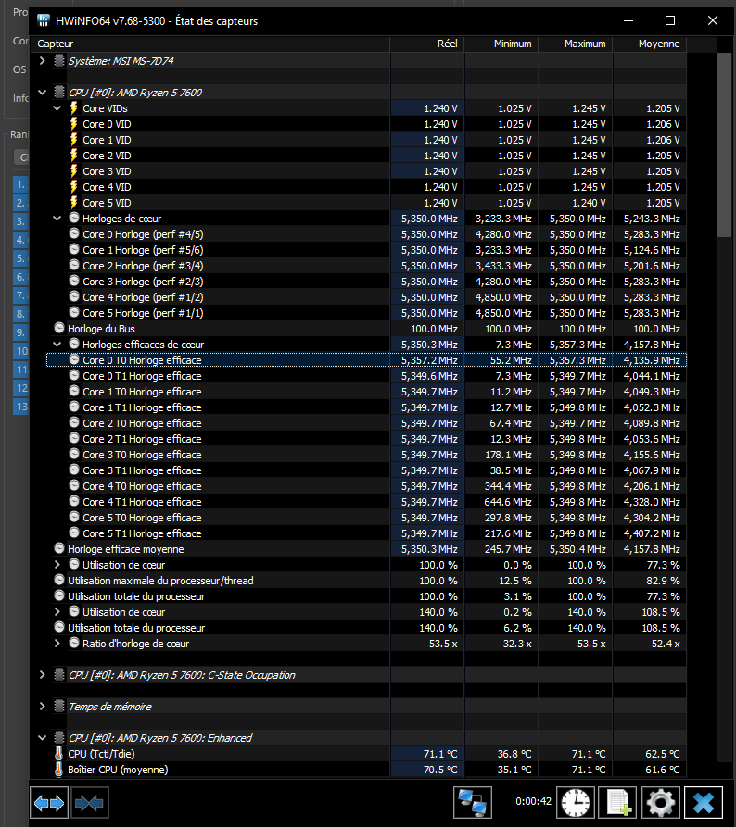
Task: Open sensor settings gear icon
Action: pyautogui.click(x=661, y=803)
